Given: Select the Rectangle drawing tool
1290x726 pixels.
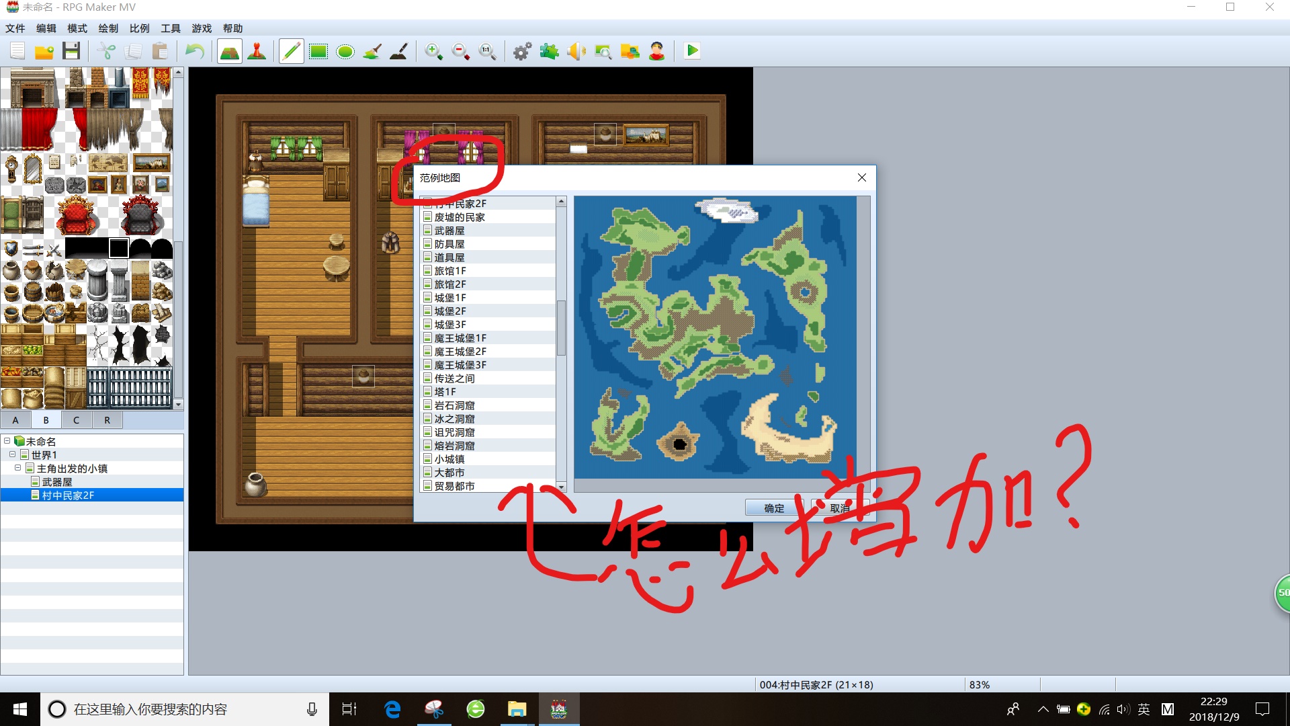Looking at the screenshot, I should coord(318,51).
